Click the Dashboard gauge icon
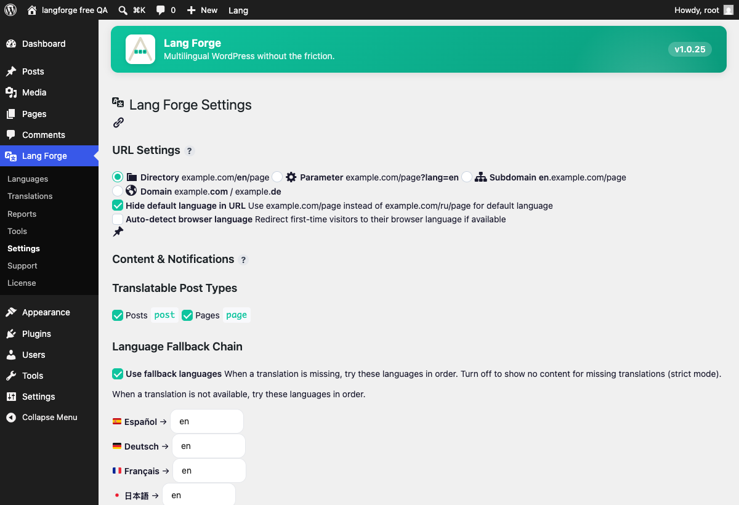739x505 pixels. [11, 44]
